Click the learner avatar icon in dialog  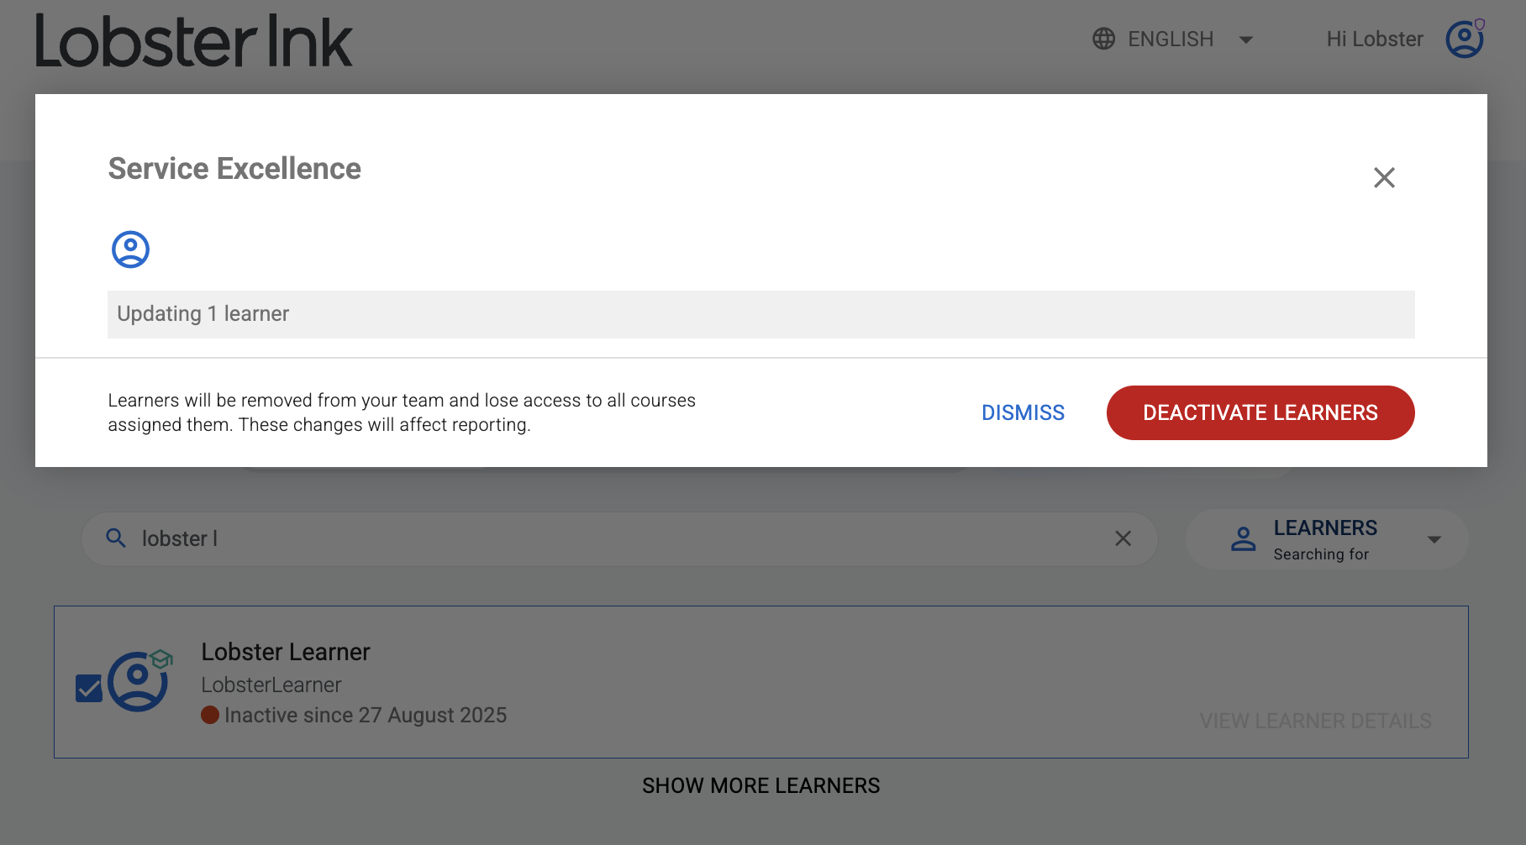click(x=130, y=249)
